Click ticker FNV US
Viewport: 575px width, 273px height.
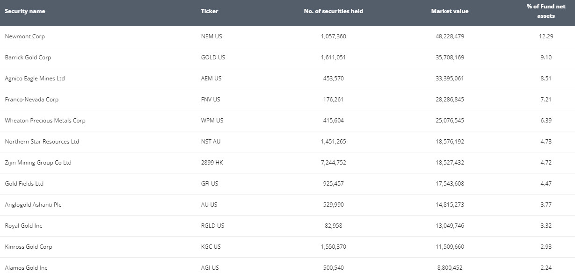coord(211,100)
